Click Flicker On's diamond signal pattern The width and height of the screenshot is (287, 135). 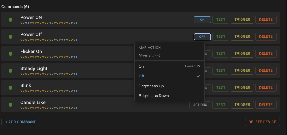coord(49,57)
